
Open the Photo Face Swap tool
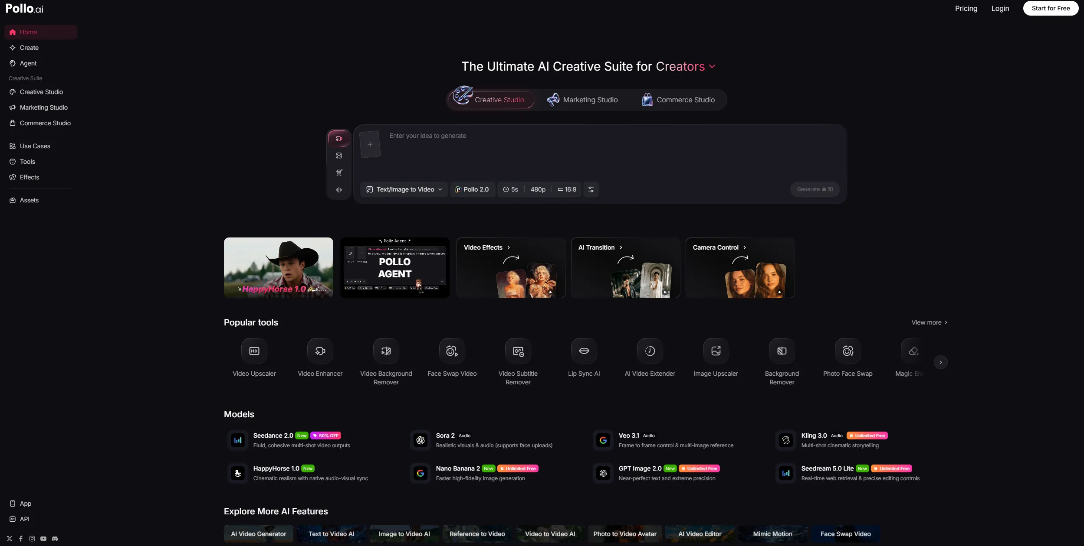[x=848, y=358]
